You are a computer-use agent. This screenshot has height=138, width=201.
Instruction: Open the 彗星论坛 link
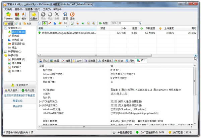[18, 101]
